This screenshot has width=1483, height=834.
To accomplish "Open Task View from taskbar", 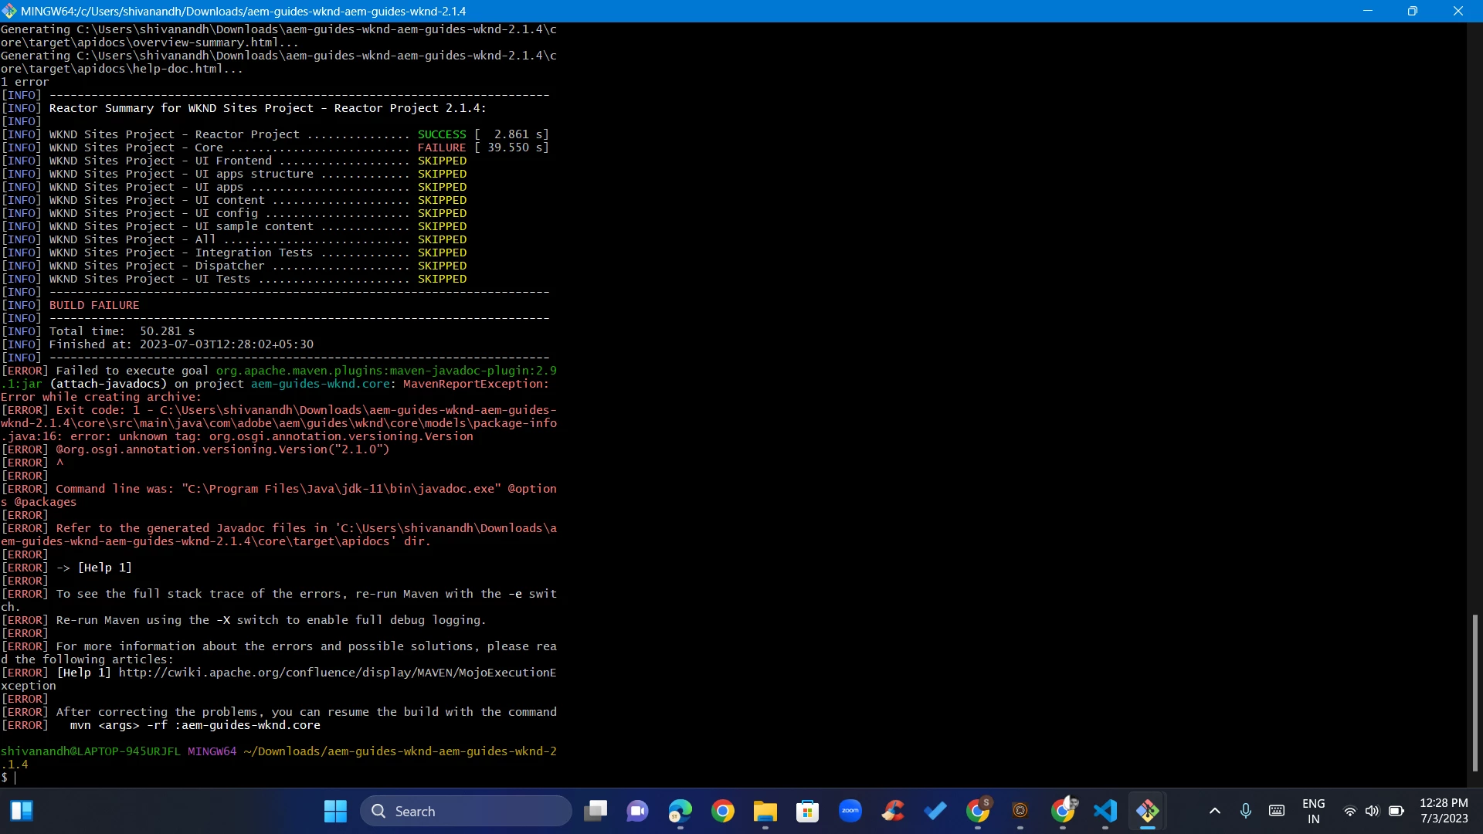I will (x=596, y=811).
